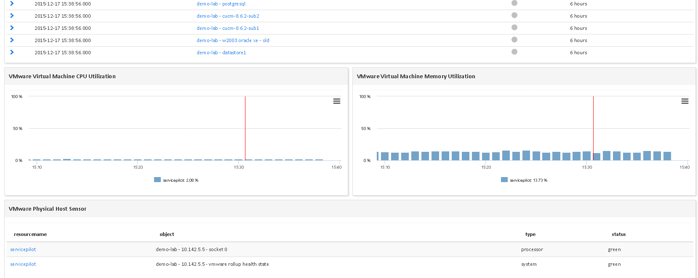Click the VMware Physical Host Sensor panel title
The width and height of the screenshot is (698, 278).
pos(48,209)
